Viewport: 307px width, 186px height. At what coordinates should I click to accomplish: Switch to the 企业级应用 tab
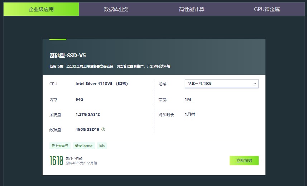41,9
